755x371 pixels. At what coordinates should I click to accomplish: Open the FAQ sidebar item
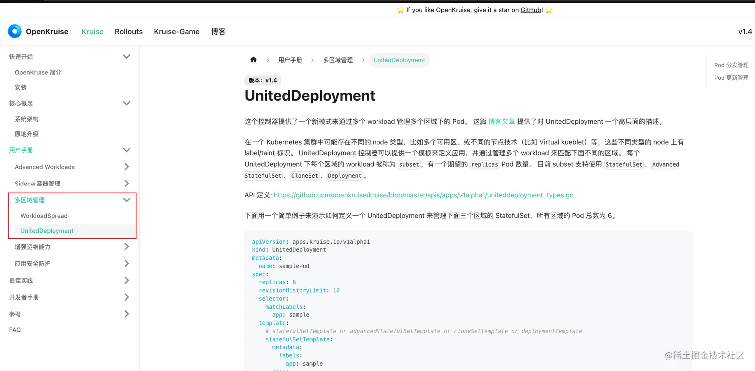15,330
